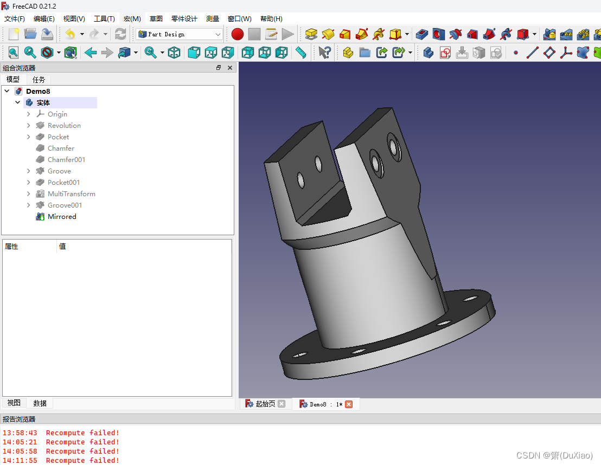This screenshot has width=601, height=465.
Task: Collapse the Demo8 document node
Action: pos(7,91)
